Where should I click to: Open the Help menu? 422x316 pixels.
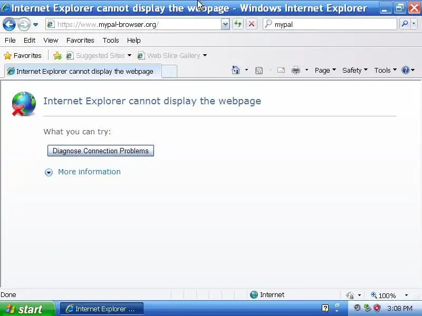pos(134,41)
